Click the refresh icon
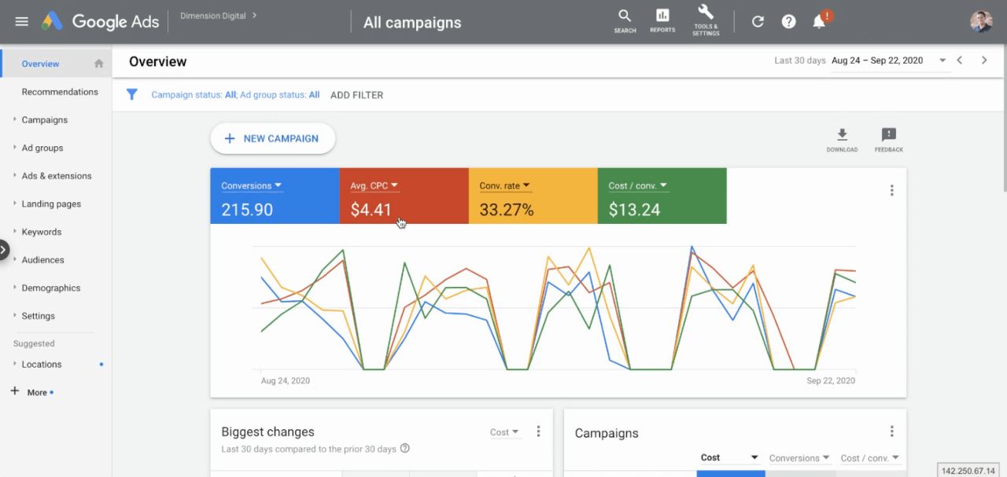The image size is (1007, 477). (758, 21)
